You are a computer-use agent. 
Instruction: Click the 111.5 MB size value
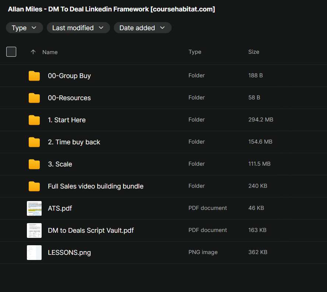click(259, 164)
